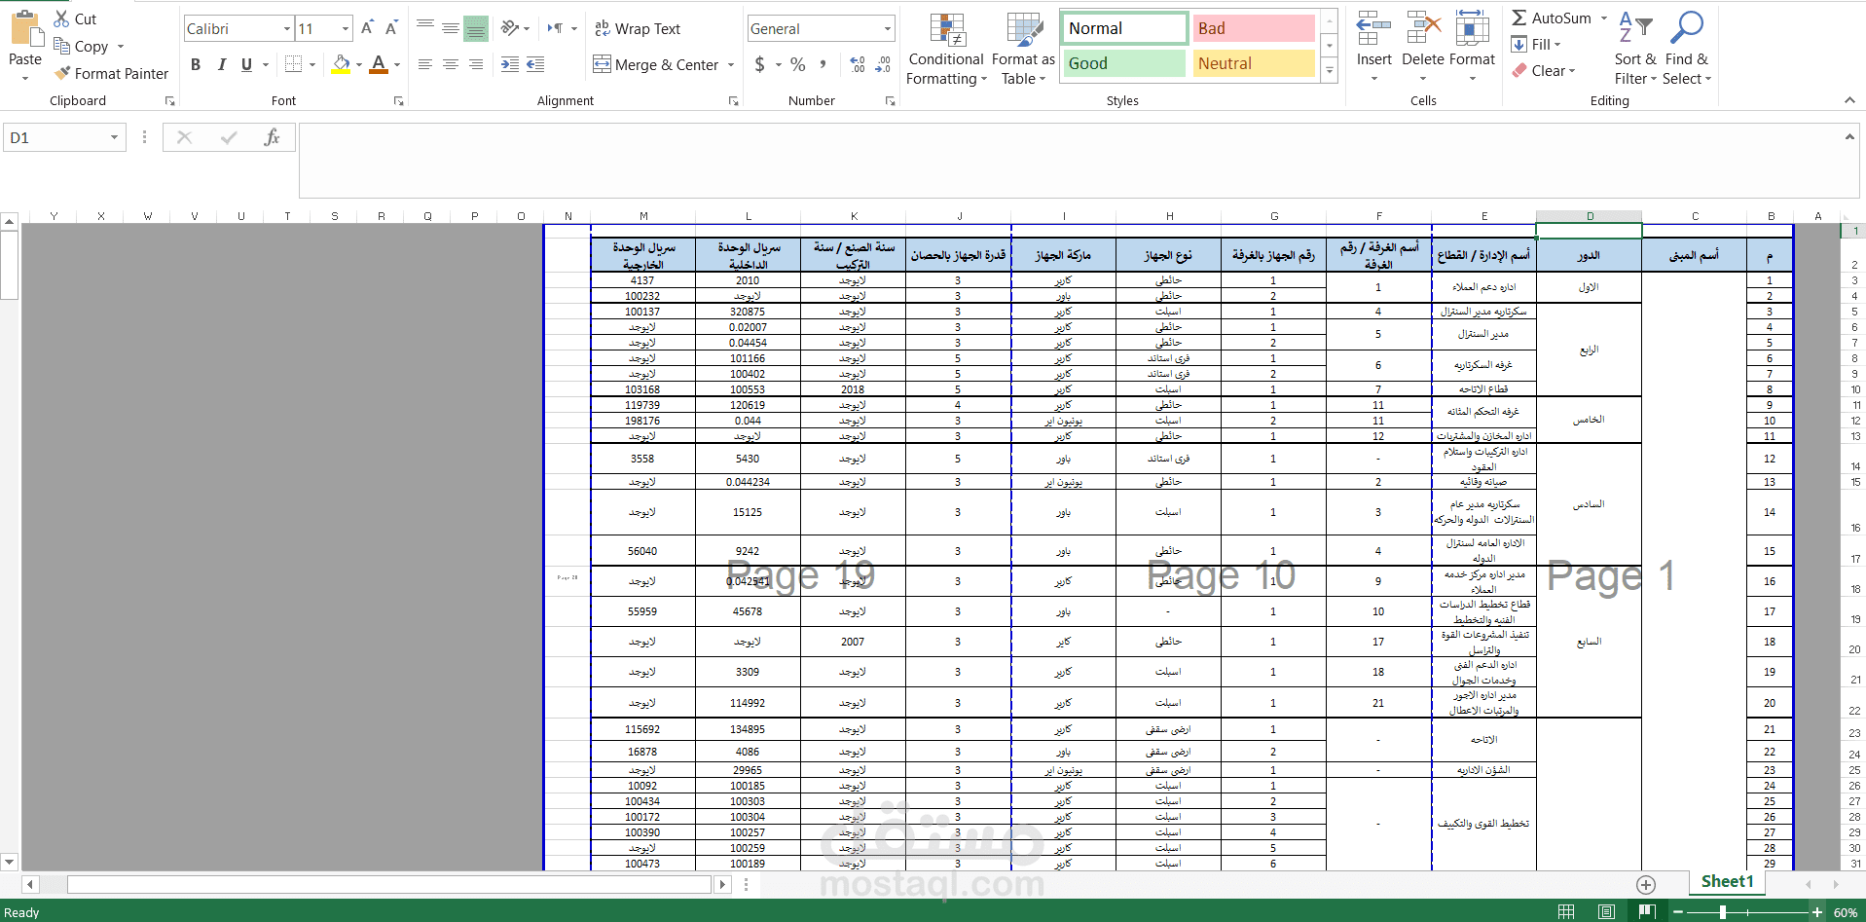This screenshot has height=922, width=1866.
Task: Expand the formula bar
Action: point(1849,137)
